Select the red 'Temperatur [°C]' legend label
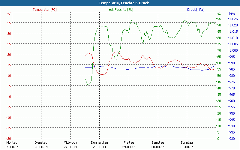Screen dimensions: 240x150 [x=45, y=10]
